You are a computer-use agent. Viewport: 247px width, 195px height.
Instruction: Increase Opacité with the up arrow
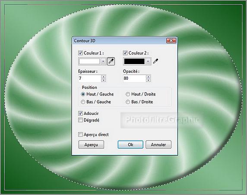tap(148, 77)
